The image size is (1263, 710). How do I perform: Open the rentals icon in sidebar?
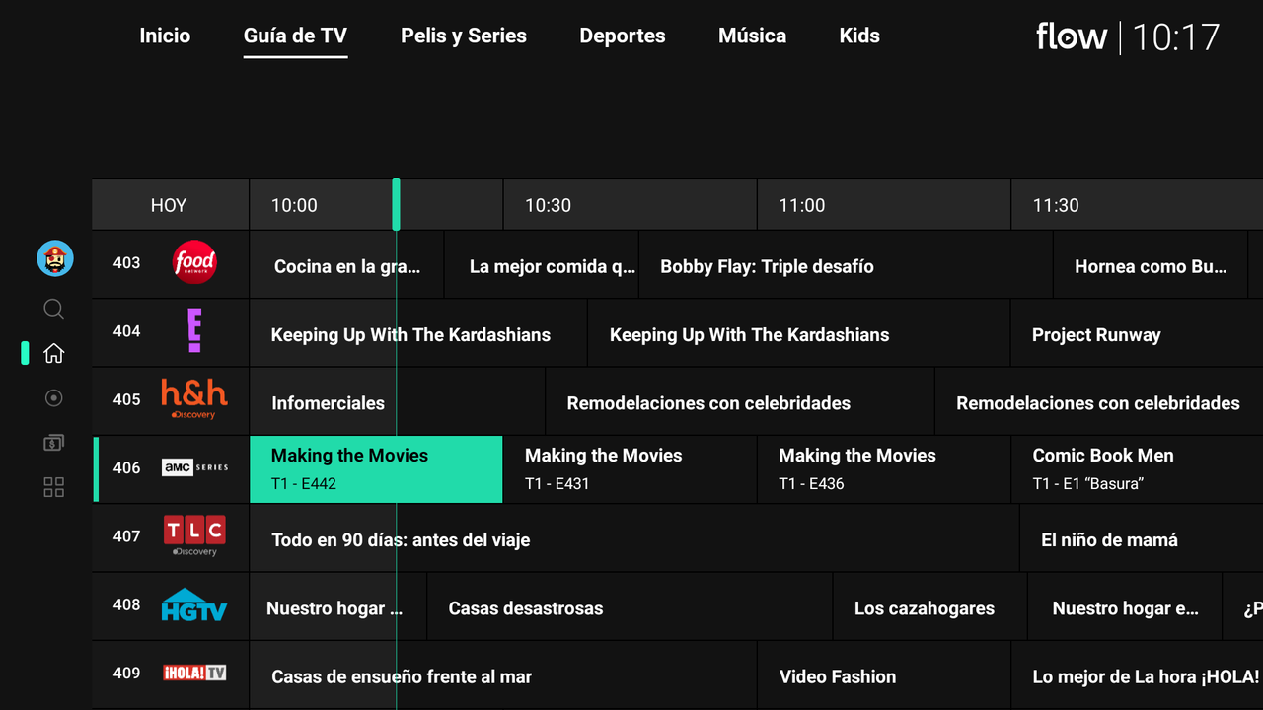point(54,443)
